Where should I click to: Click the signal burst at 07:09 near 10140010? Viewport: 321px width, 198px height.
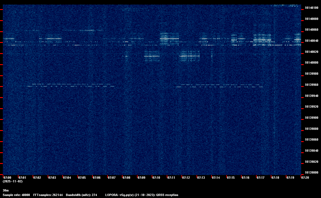point(152,56)
